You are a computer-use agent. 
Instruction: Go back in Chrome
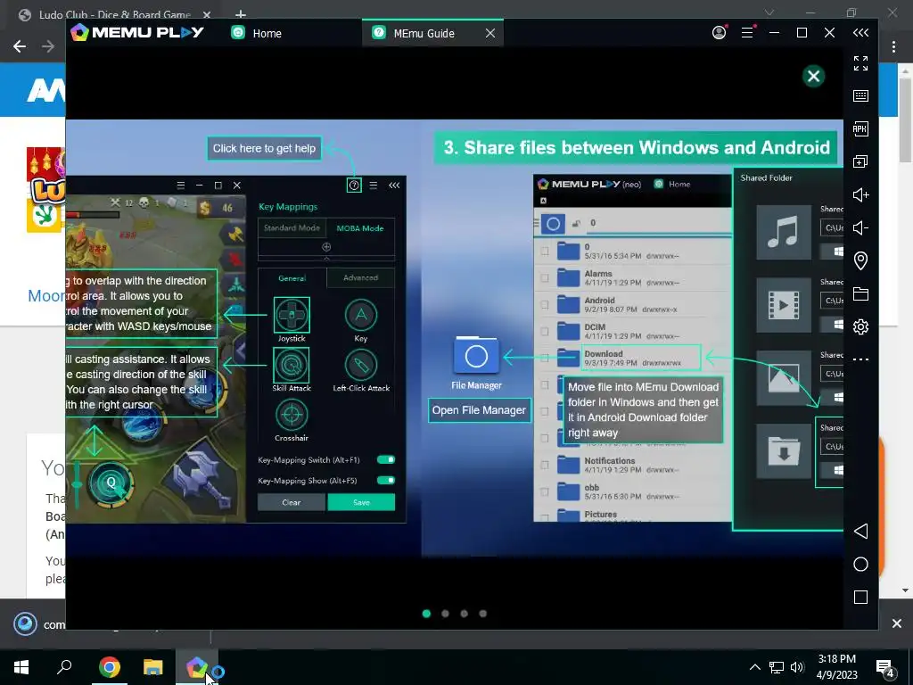point(20,46)
